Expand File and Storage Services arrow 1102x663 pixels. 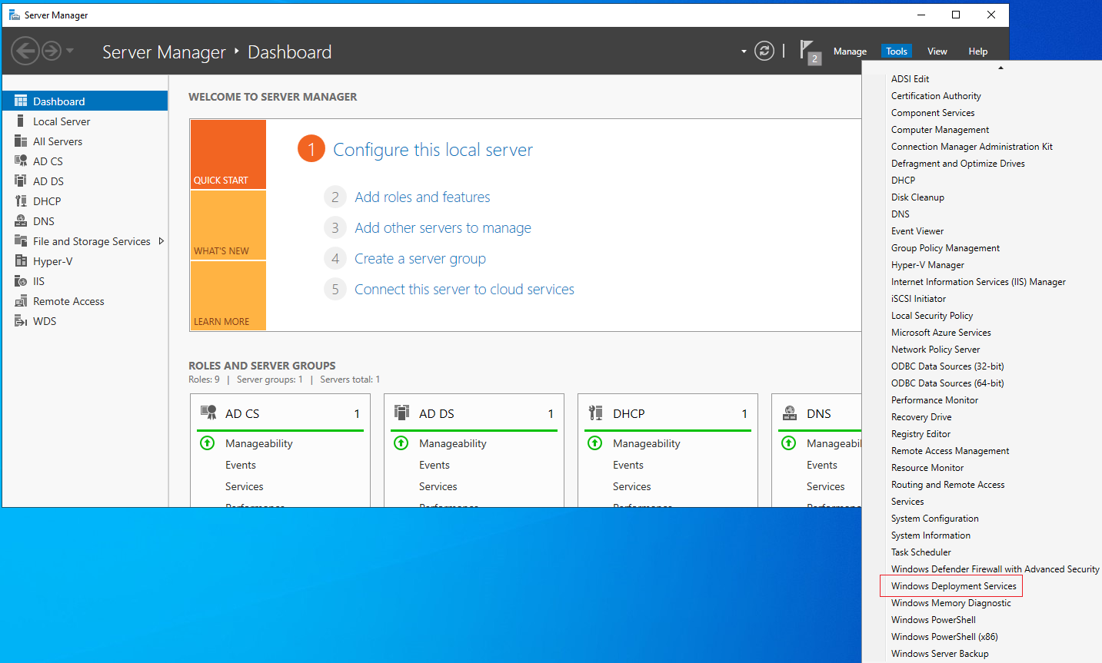click(161, 241)
